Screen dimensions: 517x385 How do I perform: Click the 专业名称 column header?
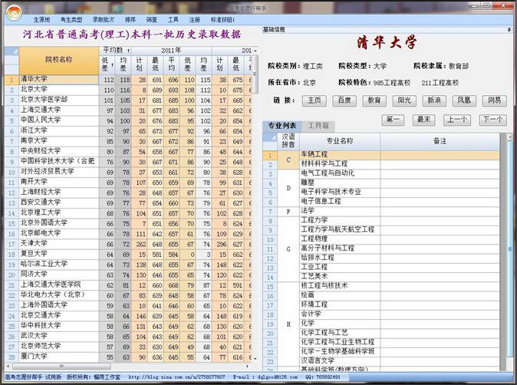[340, 141]
